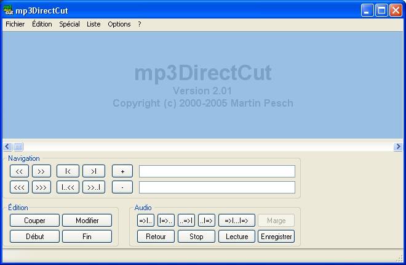
Task: Click the |< navigation button
Action: click(x=68, y=171)
